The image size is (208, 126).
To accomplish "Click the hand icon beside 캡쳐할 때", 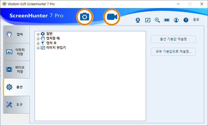I will click(43, 38).
